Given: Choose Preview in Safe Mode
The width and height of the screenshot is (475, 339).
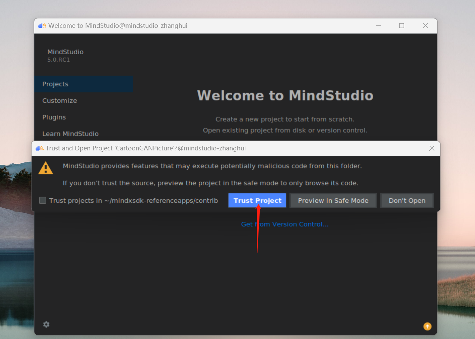Looking at the screenshot, I should [x=333, y=200].
